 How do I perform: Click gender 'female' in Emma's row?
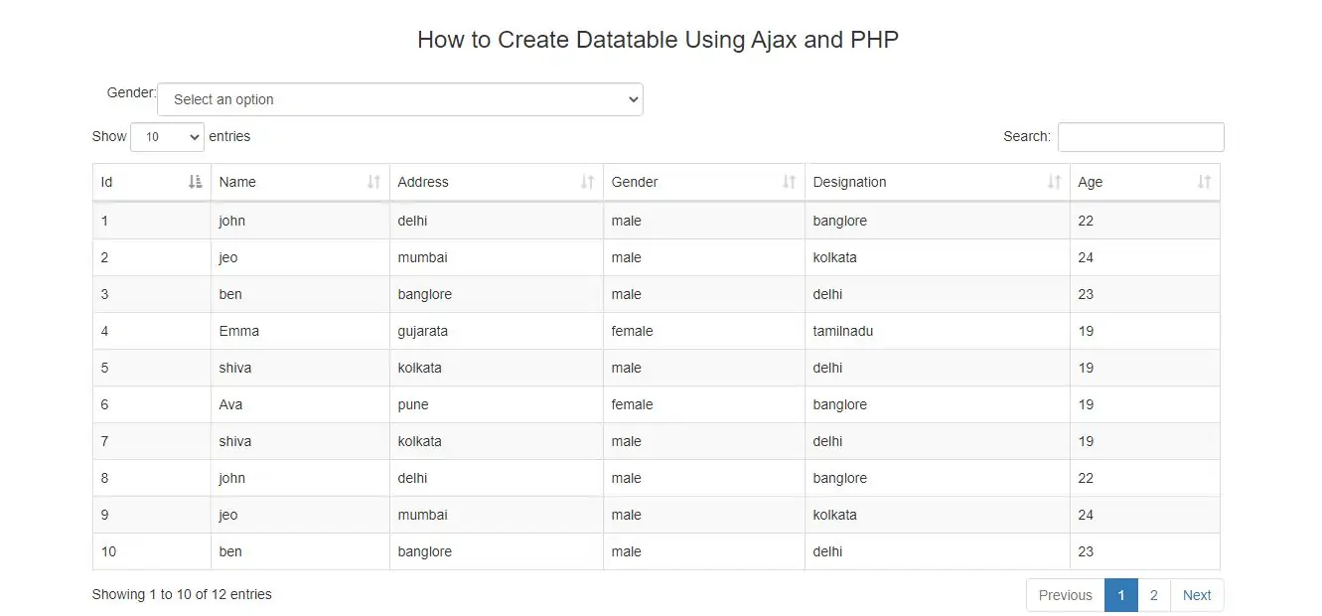(x=633, y=331)
